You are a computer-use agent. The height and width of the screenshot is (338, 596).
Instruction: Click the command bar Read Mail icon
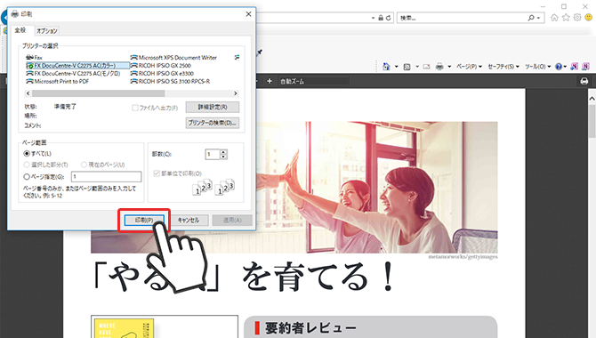426,67
